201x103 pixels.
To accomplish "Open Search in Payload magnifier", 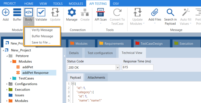I will [x=170, y=12].
